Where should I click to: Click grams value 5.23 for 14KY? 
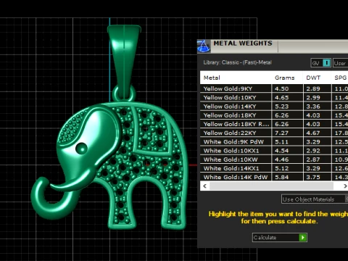point(281,107)
